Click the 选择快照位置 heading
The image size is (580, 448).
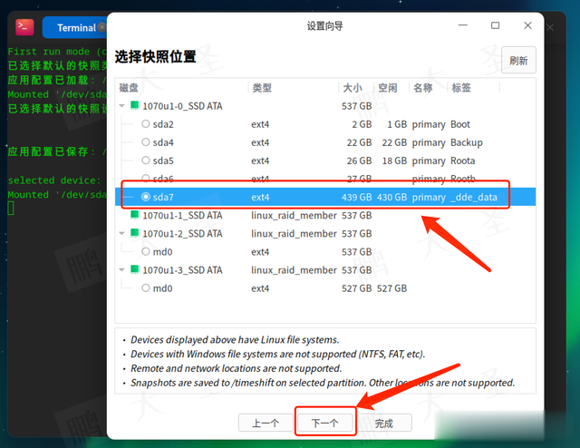[x=155, y=56]
